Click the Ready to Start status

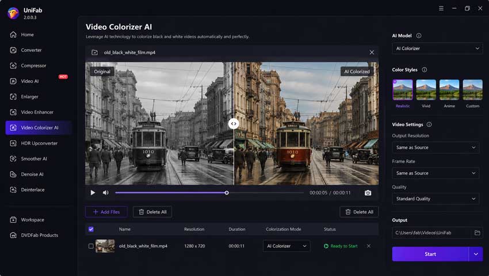[x=341, y=246]
